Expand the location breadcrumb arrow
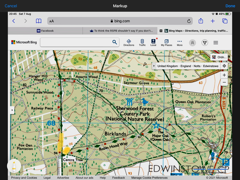The image size is (240, 180). [154, 66]
